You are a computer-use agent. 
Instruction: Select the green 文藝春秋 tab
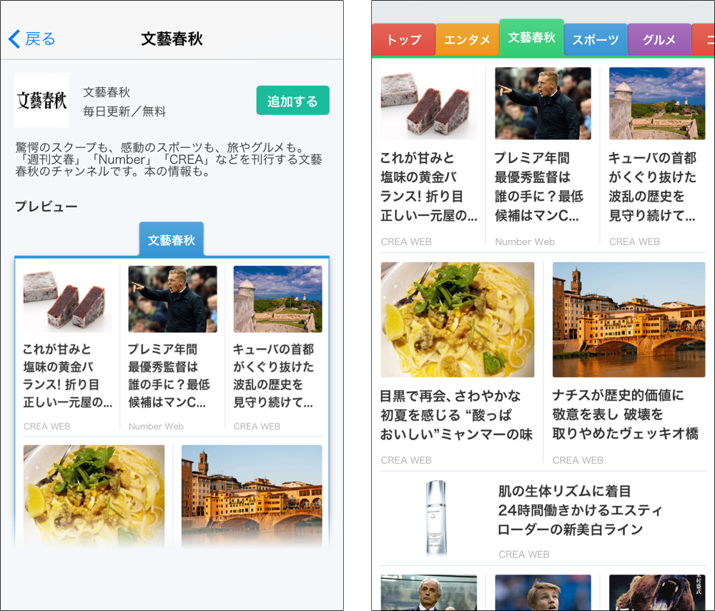pyautogui.click(x=532, y=37)
